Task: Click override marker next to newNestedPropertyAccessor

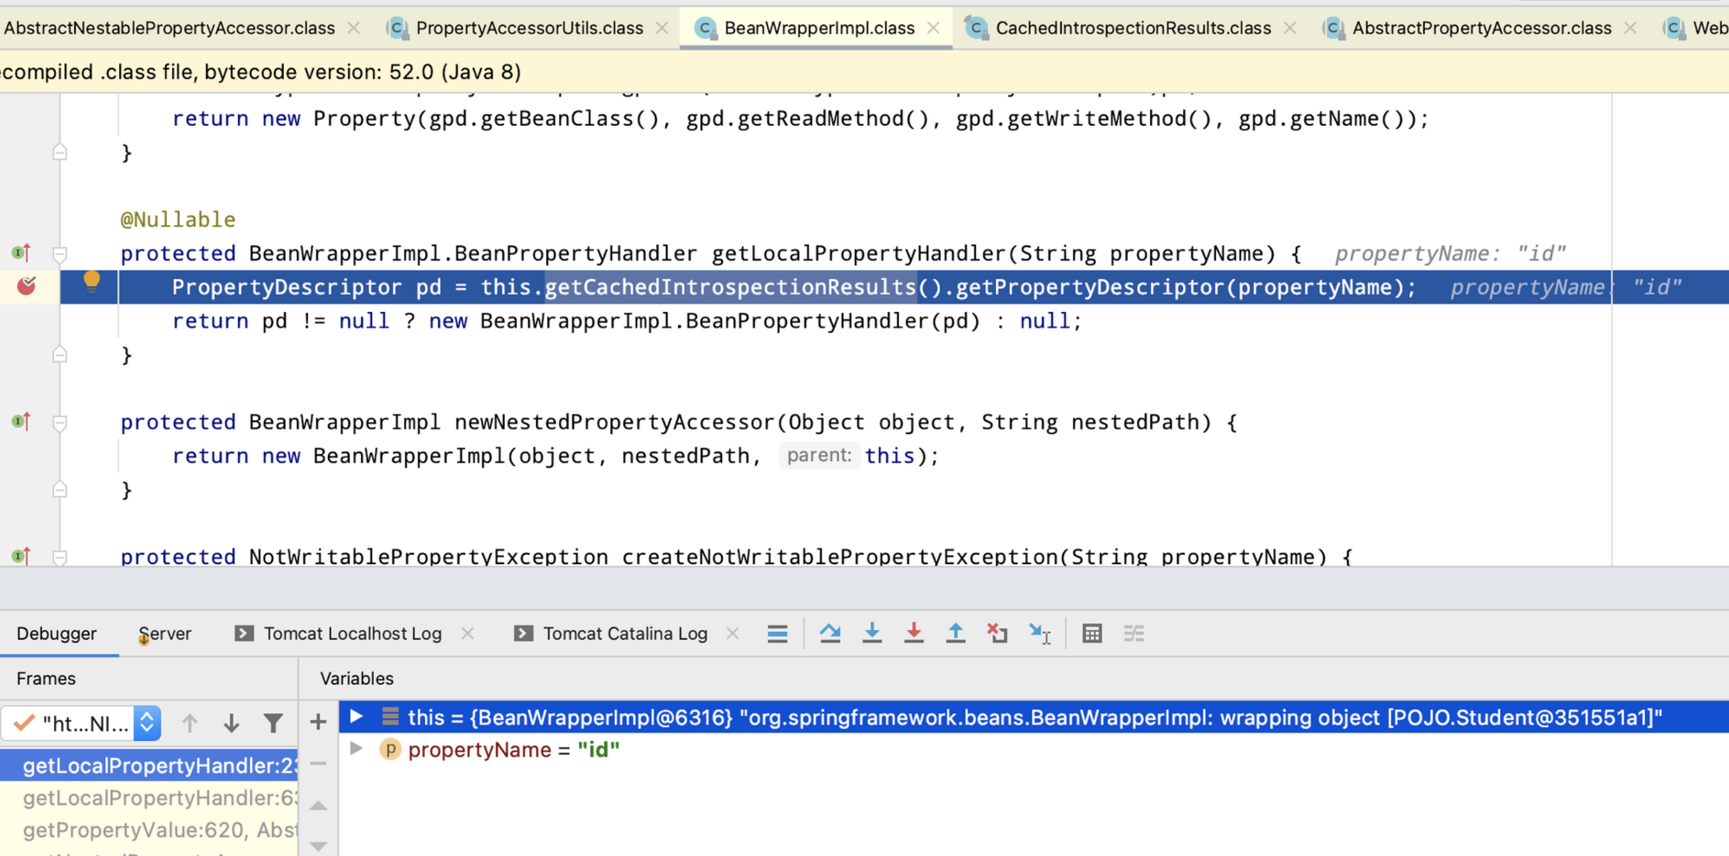Action: pyautogui.click(x=21, y=421)
